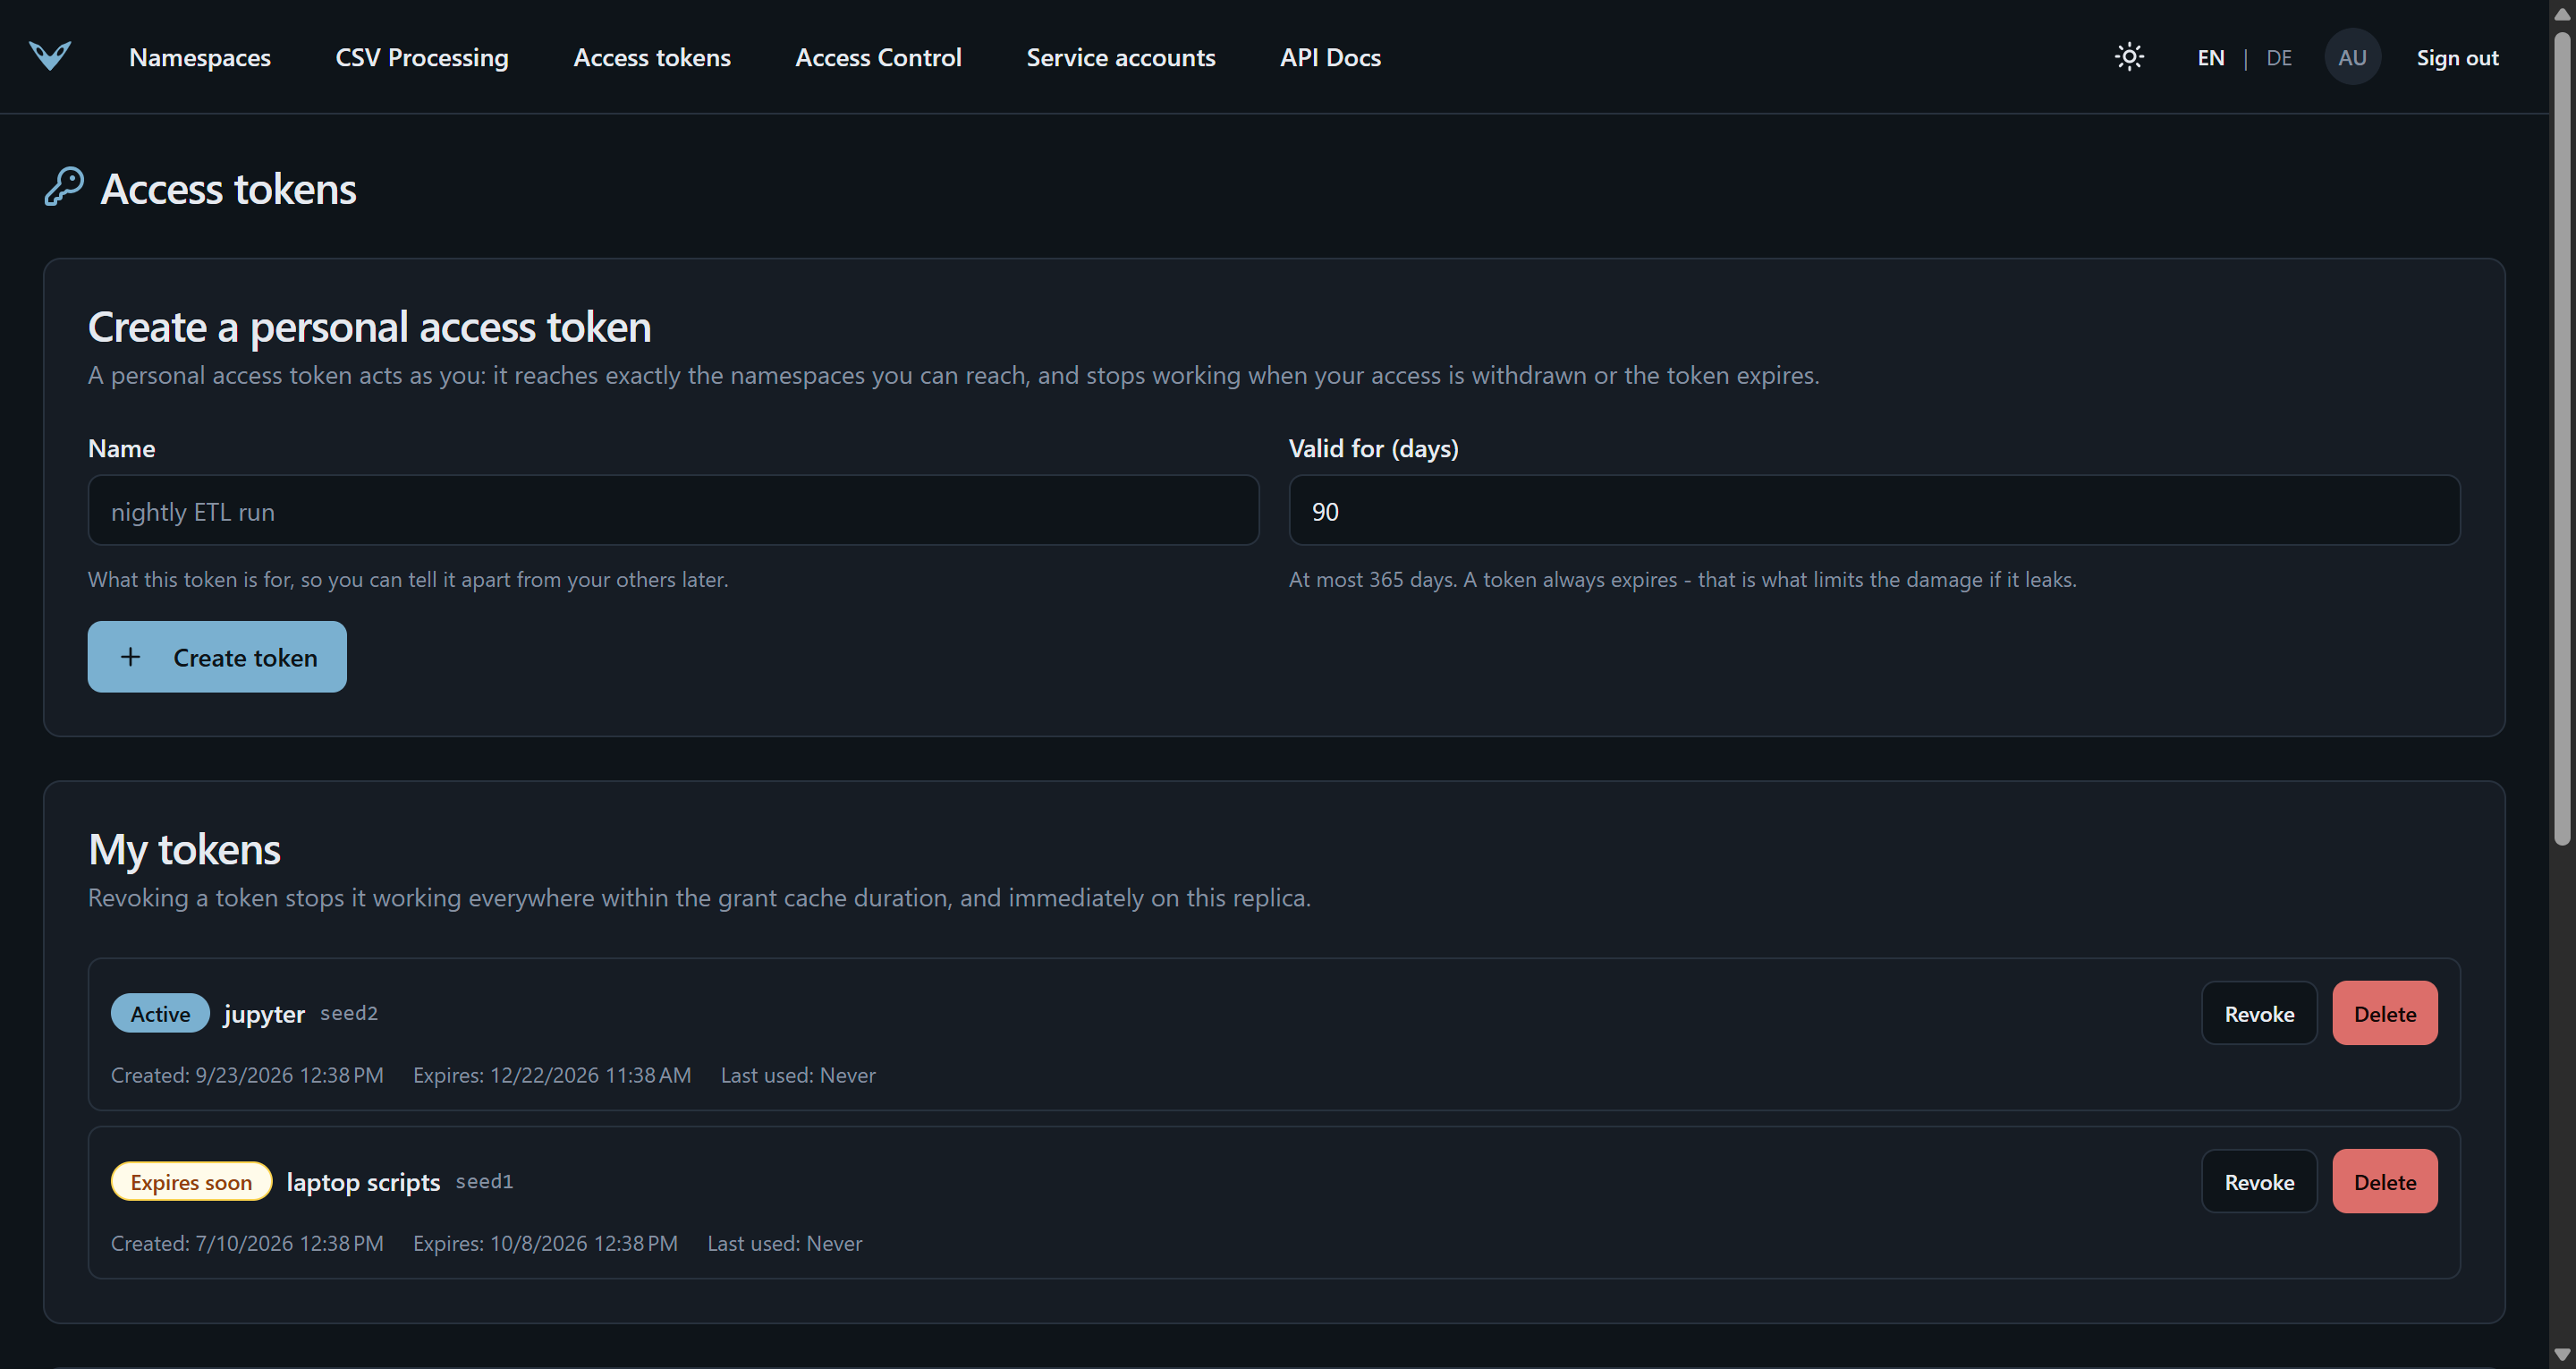2576x1369 pixels.
Task: Revoke the laptop scripts token
Action: click(x=2259, y=1181)
